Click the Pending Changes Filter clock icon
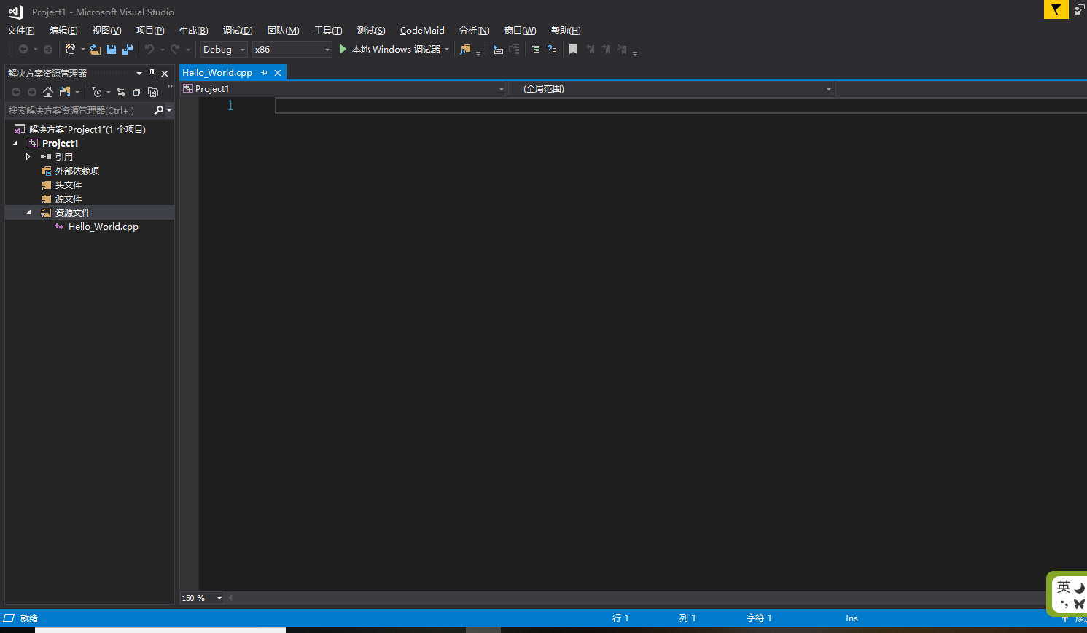 [x=97, y=92]
